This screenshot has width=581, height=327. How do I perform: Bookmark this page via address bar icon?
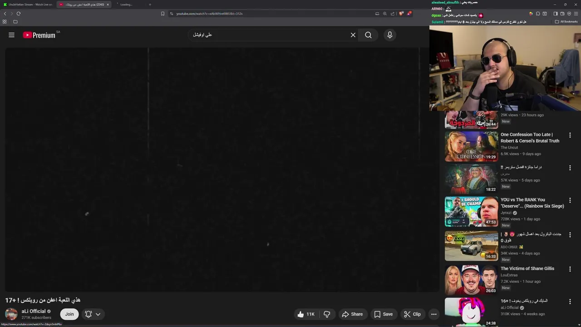click(162, 14)
